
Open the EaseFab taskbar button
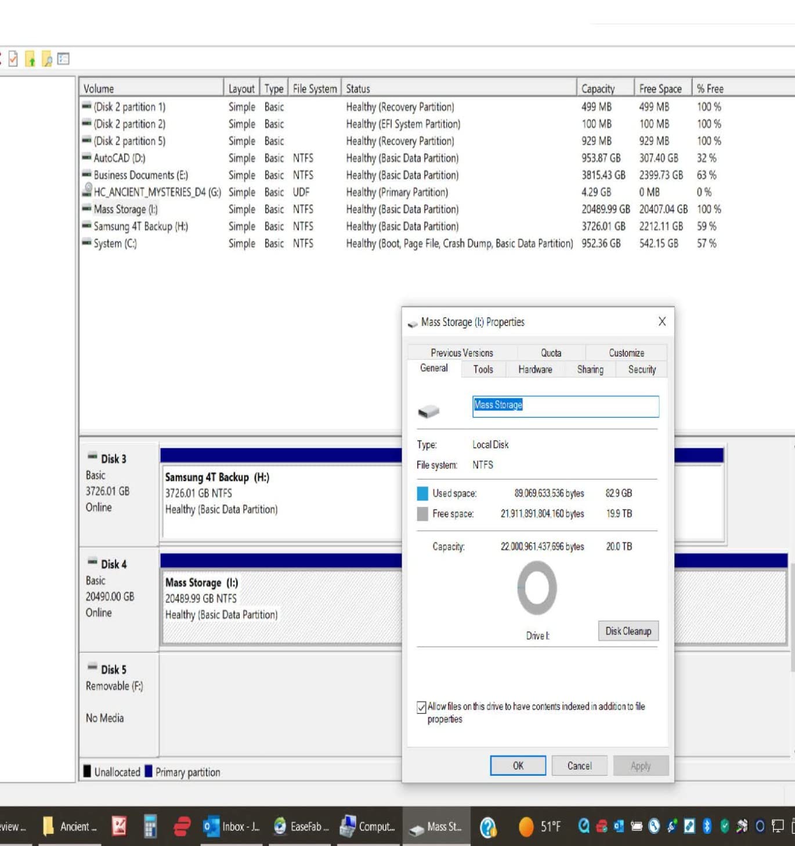tap(301, 826)
